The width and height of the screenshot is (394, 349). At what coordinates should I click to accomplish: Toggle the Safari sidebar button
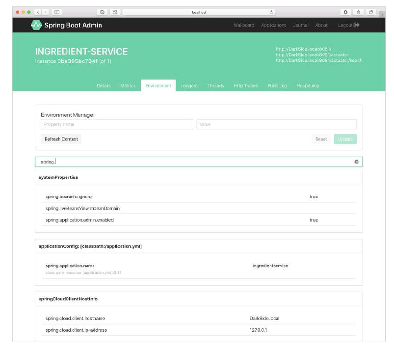(x=57, y=12)
